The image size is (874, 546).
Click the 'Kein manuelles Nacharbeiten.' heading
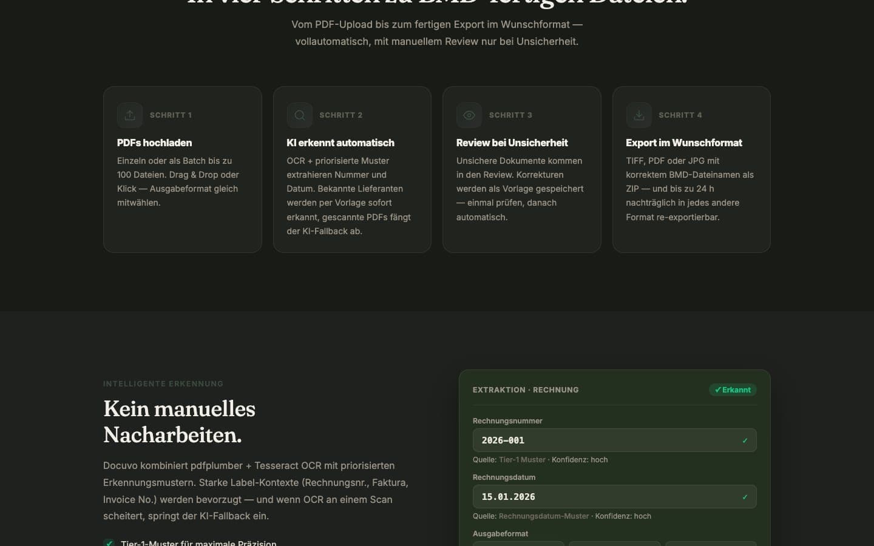click(179, 422)
